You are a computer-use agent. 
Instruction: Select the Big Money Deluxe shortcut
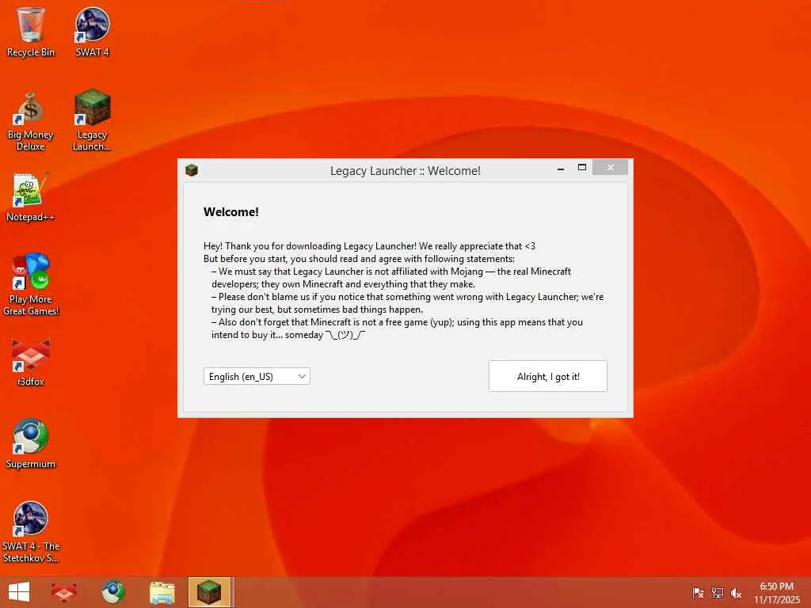[31, 121]
